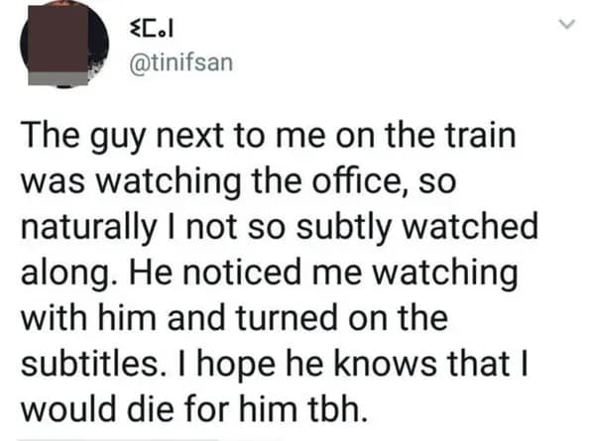Click the line beginning with "naturally I not"
The image size is (595, 441).
point(279,226)
